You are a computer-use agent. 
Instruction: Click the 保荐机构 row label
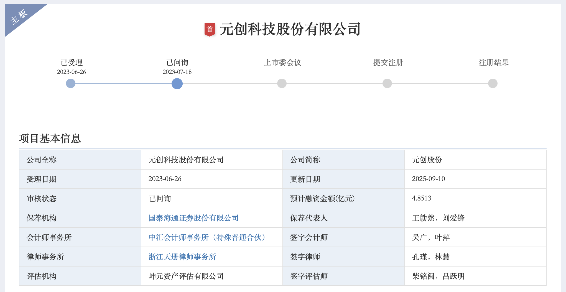(42, 218)
